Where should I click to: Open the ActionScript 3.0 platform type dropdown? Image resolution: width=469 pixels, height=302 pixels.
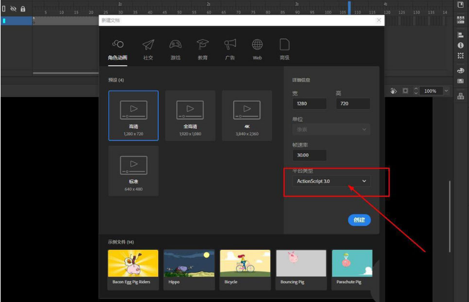(x=331, y=181)
